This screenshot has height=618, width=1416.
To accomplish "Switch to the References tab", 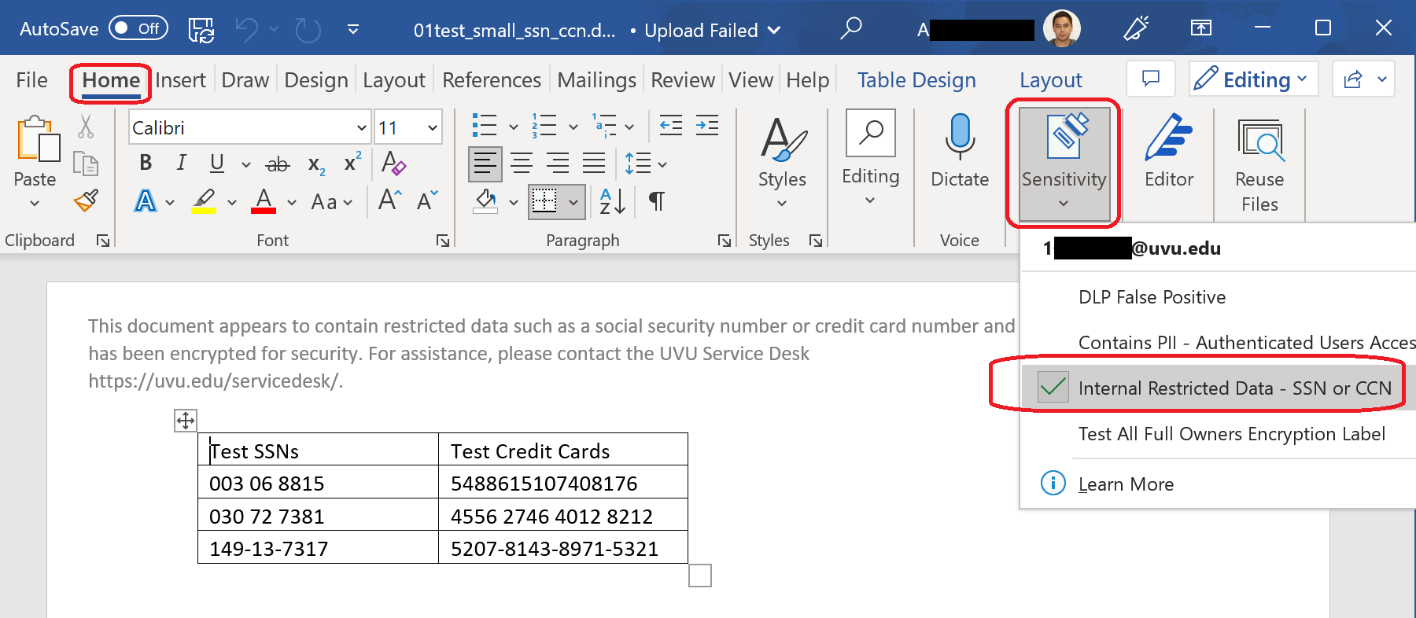I will click(492, 80).
